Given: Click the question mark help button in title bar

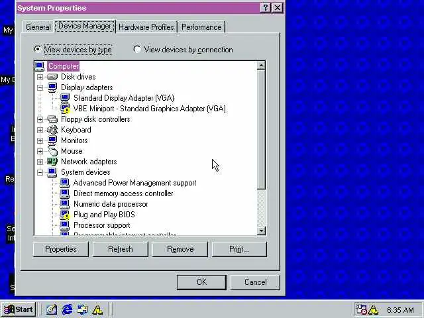Looking at the screenshot, I should click(265, 8).
